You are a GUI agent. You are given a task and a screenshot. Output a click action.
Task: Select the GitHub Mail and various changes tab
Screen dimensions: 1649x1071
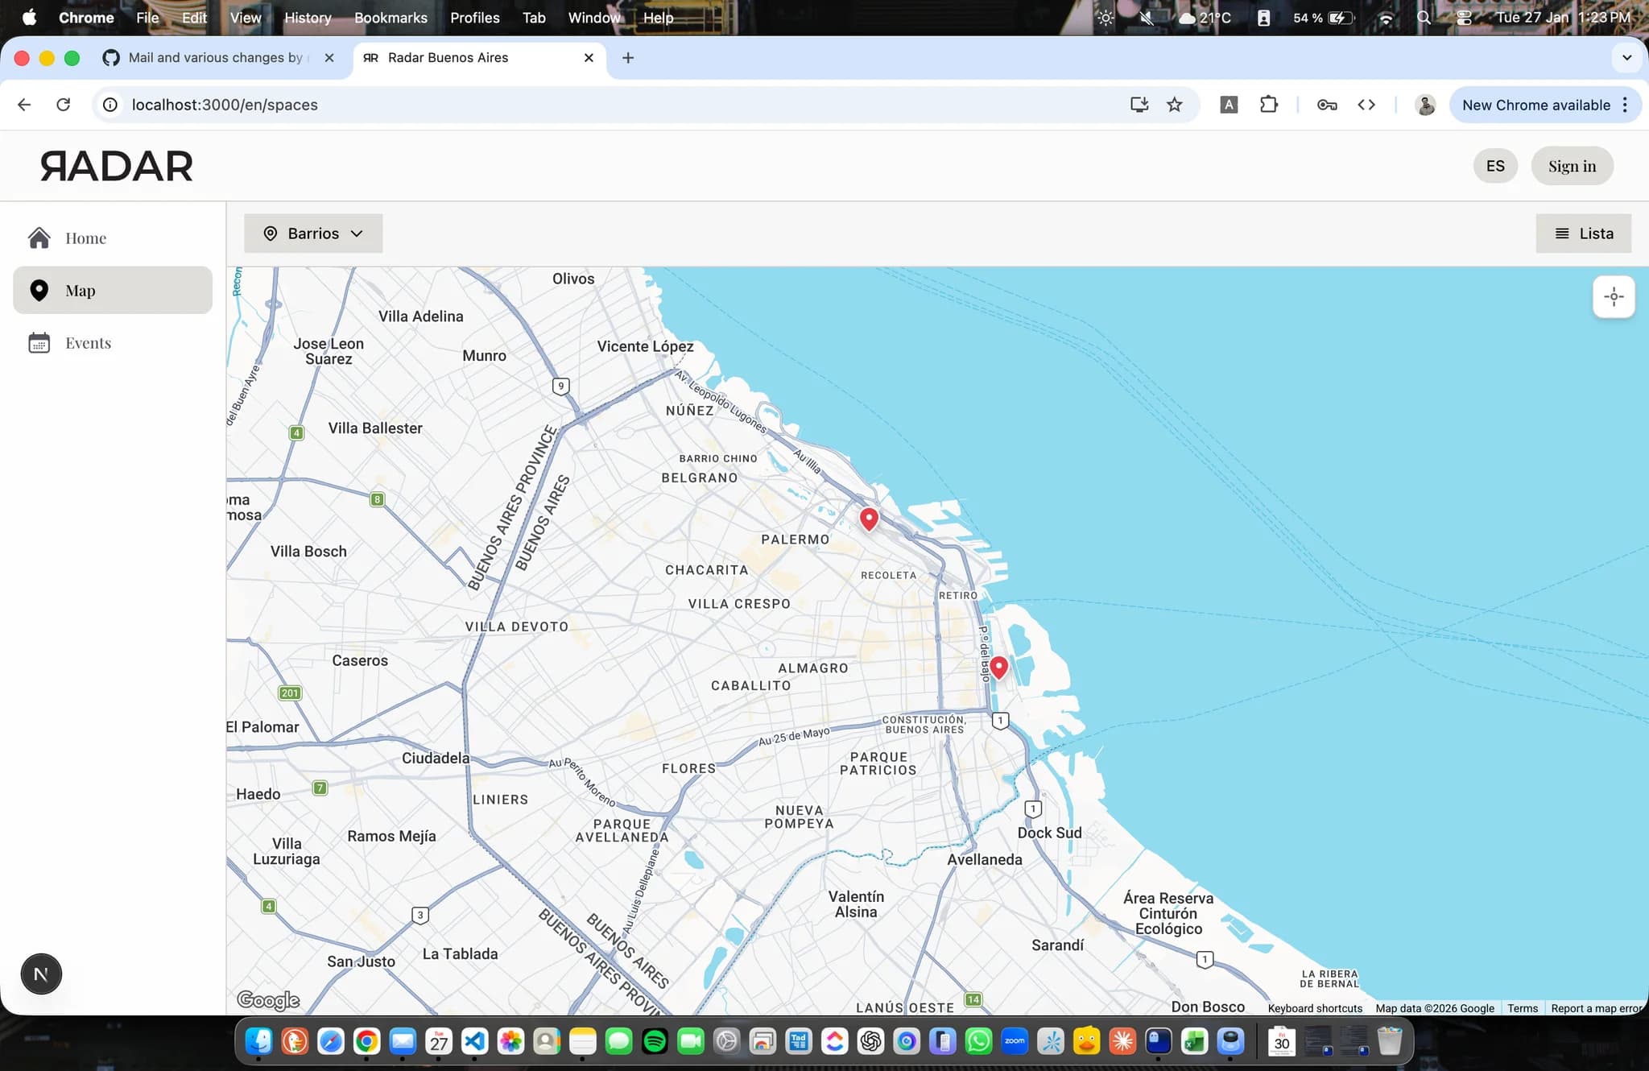click(x=214, y=58)
